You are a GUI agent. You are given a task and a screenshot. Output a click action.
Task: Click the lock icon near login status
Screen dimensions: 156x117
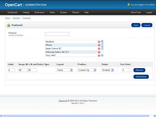tap(128, 4)
